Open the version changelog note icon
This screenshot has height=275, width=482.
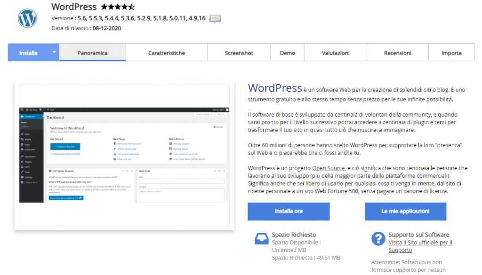[x=215, y=19]
